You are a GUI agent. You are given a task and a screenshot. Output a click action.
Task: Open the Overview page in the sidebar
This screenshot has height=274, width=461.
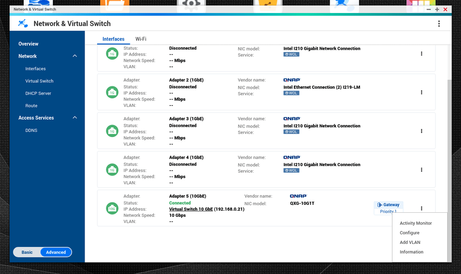click(x=28, y=44)
